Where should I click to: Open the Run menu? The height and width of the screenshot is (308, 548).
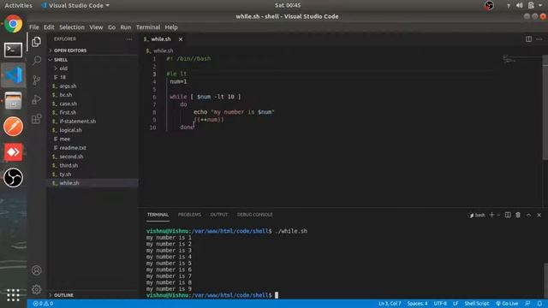click(126, 27)
